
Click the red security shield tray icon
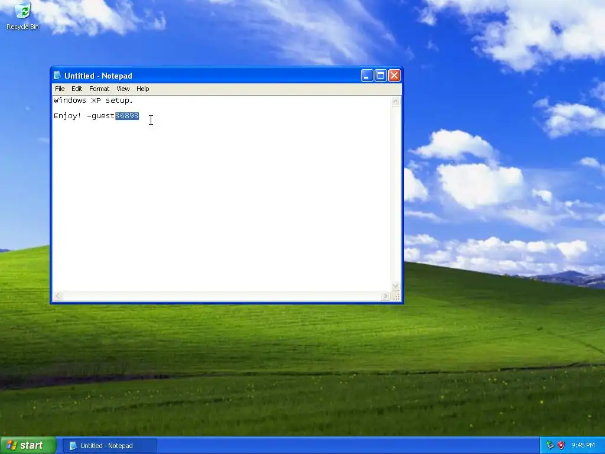(x=561, y=445)
